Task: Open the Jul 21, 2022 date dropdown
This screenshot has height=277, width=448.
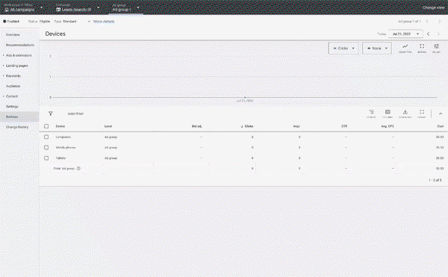Action: [x=405, y=34]
